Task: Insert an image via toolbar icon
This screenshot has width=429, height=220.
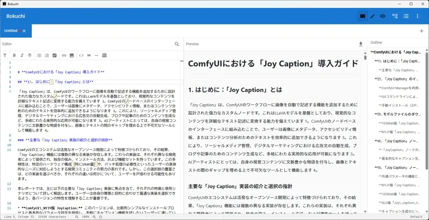Action: pos(72,55)
